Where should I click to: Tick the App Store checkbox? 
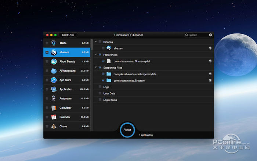click(x=47, y=80)
